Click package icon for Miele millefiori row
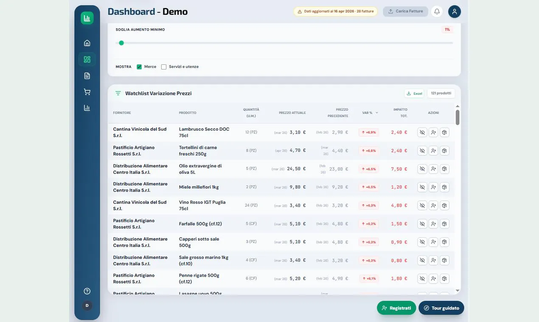This screenshot has height=322, width=539. (x=444, y=187)
